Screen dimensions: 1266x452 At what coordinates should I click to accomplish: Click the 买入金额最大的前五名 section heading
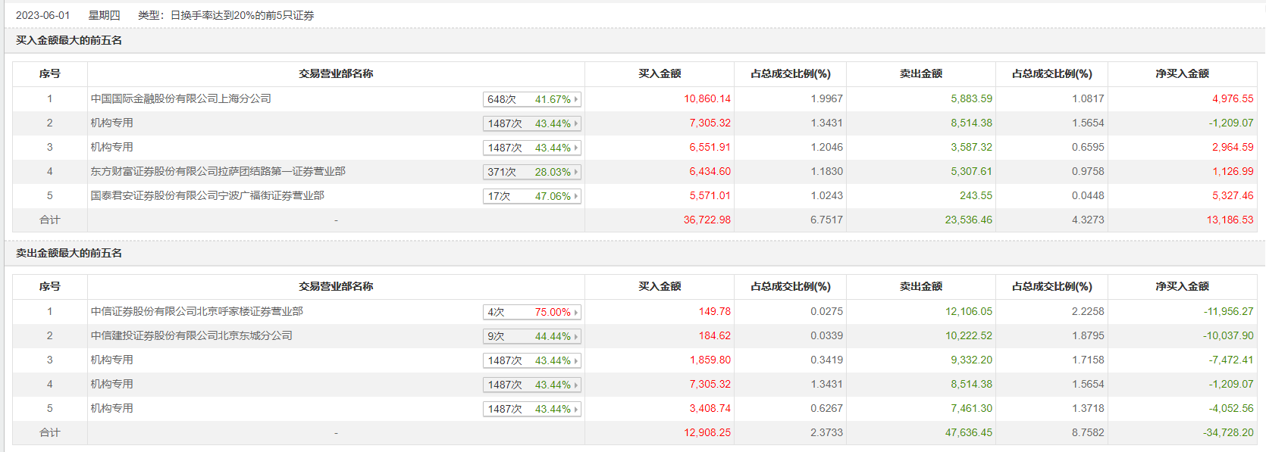[69, 40]
